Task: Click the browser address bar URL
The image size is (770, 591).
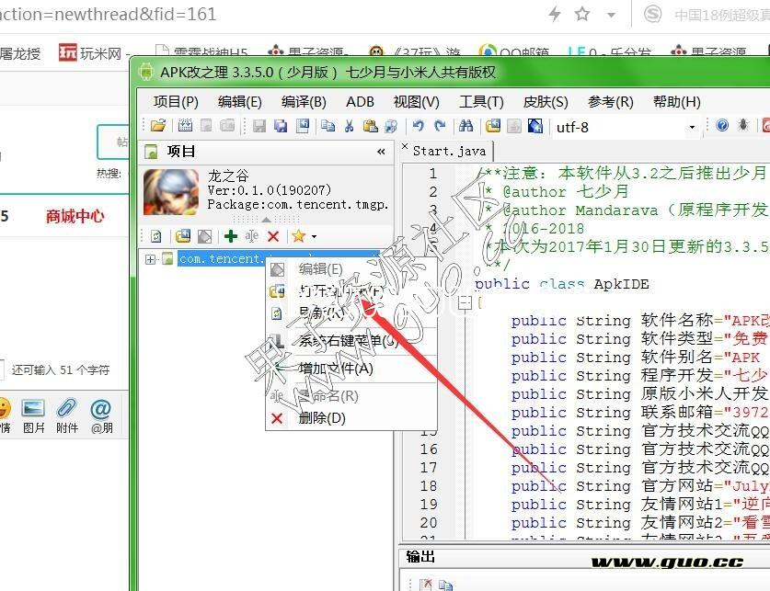Action: tap(108, 14)
